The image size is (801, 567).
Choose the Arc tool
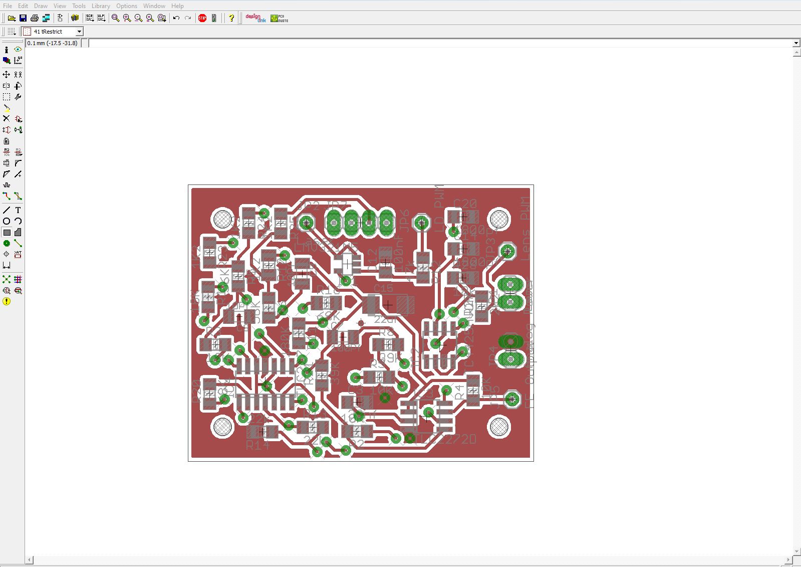(18, 221)
